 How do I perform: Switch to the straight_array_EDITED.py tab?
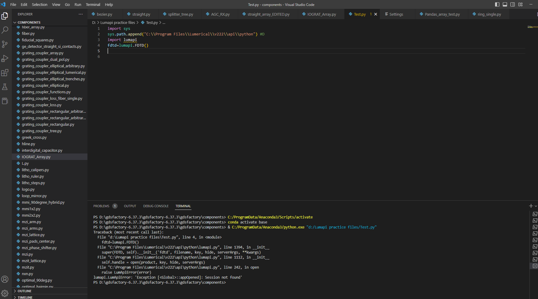268,14
